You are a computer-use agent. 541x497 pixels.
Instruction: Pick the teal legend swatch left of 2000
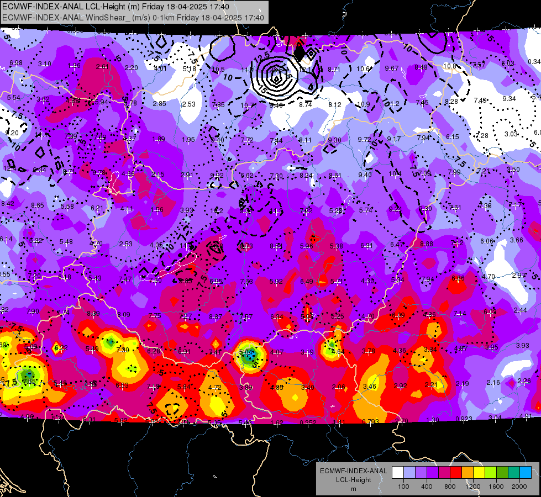click(513, 473)
